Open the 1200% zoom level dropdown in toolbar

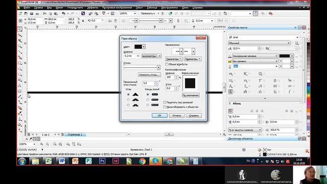135,14
